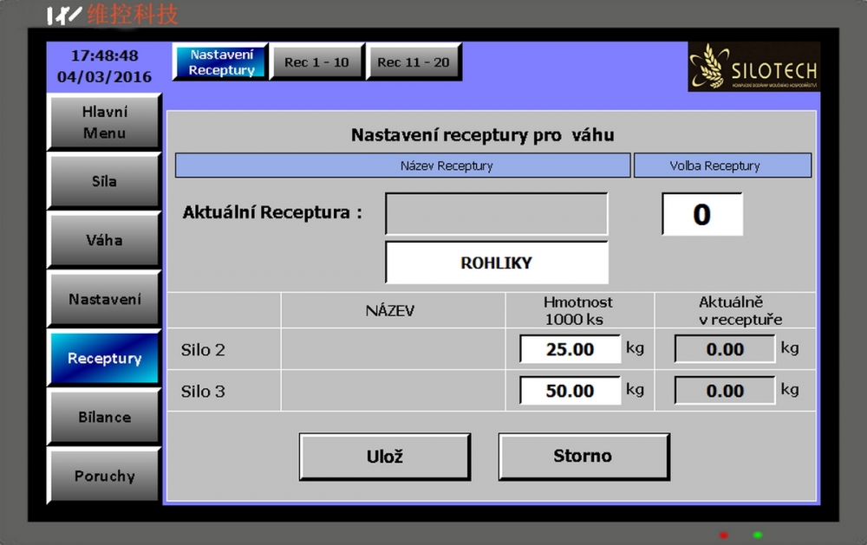Switch to the Rec 1 - 10 tab
The image size is (867, 545).
click(x=316, y=62)
